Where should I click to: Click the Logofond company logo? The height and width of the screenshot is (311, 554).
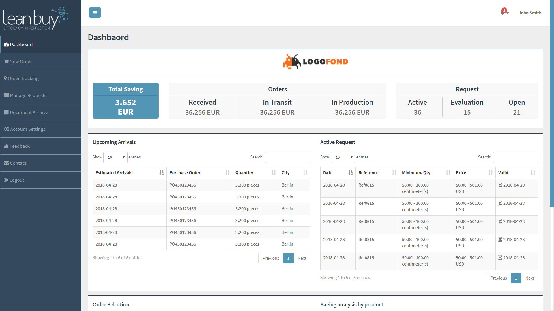[315, 62]
